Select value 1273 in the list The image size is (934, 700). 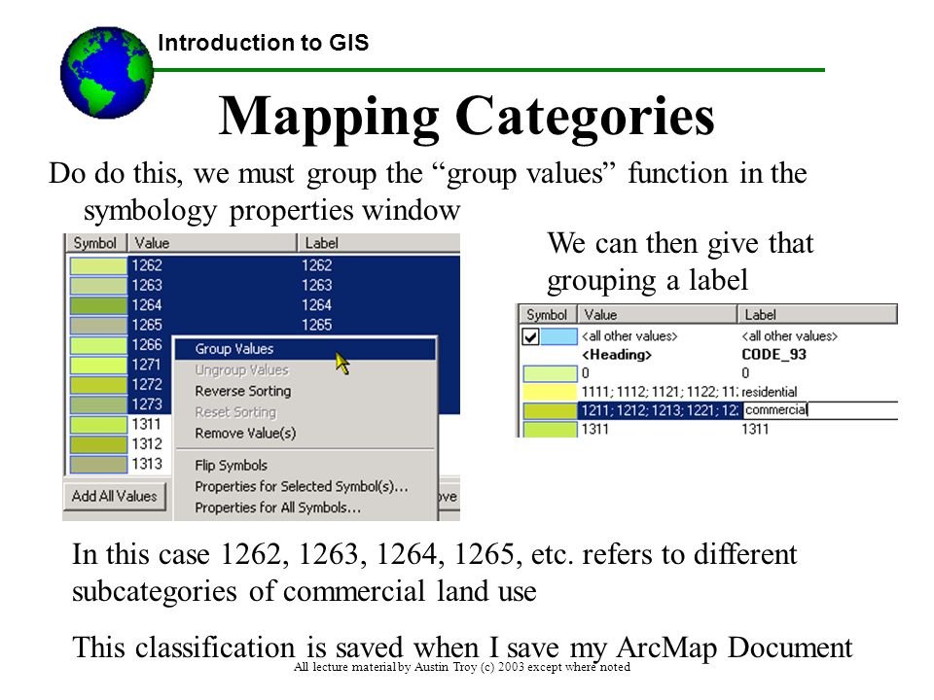click(147, 404)
